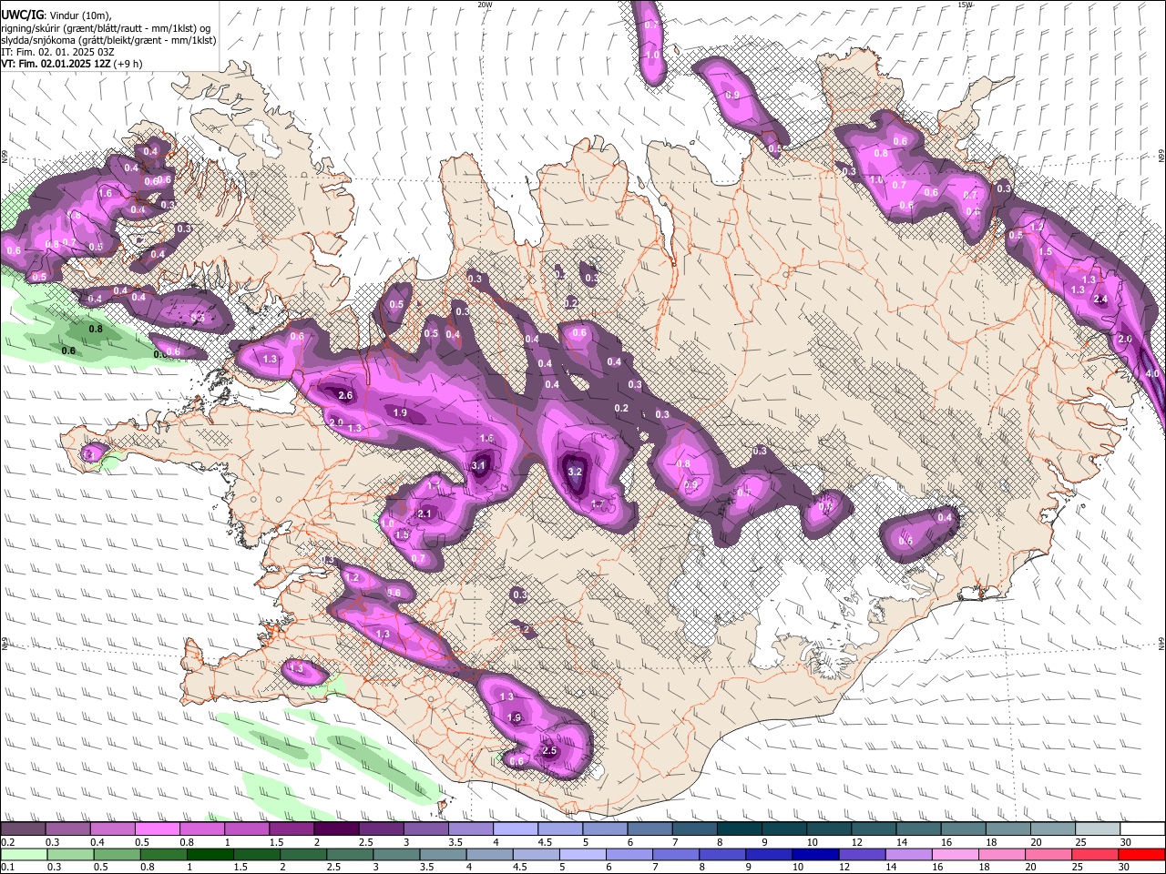This screenshot has height=874, width=1166.
Task: Click the 3.2 snowfall value on map
Action: point(575,473)
